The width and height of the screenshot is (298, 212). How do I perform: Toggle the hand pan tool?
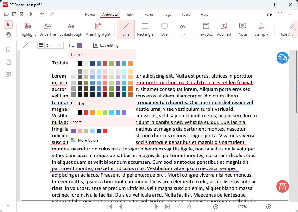tap(9, 34)
